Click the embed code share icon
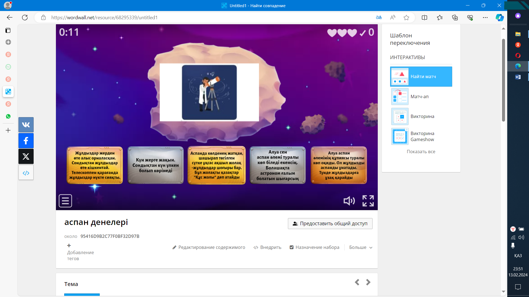Image resolution: width=529 pixels, height=297 pixels. pyautogui.click(x=26, y=173)
